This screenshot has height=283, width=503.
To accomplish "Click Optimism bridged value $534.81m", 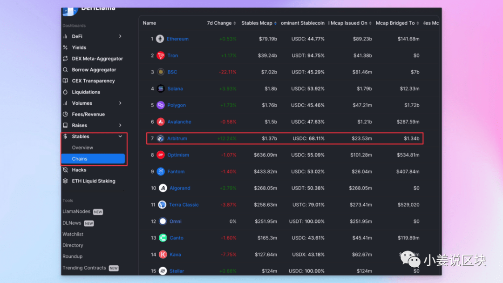I will (408, 155).
